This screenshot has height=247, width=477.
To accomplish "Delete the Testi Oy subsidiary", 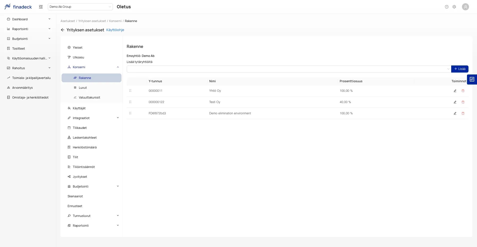I will coord(463,102).
